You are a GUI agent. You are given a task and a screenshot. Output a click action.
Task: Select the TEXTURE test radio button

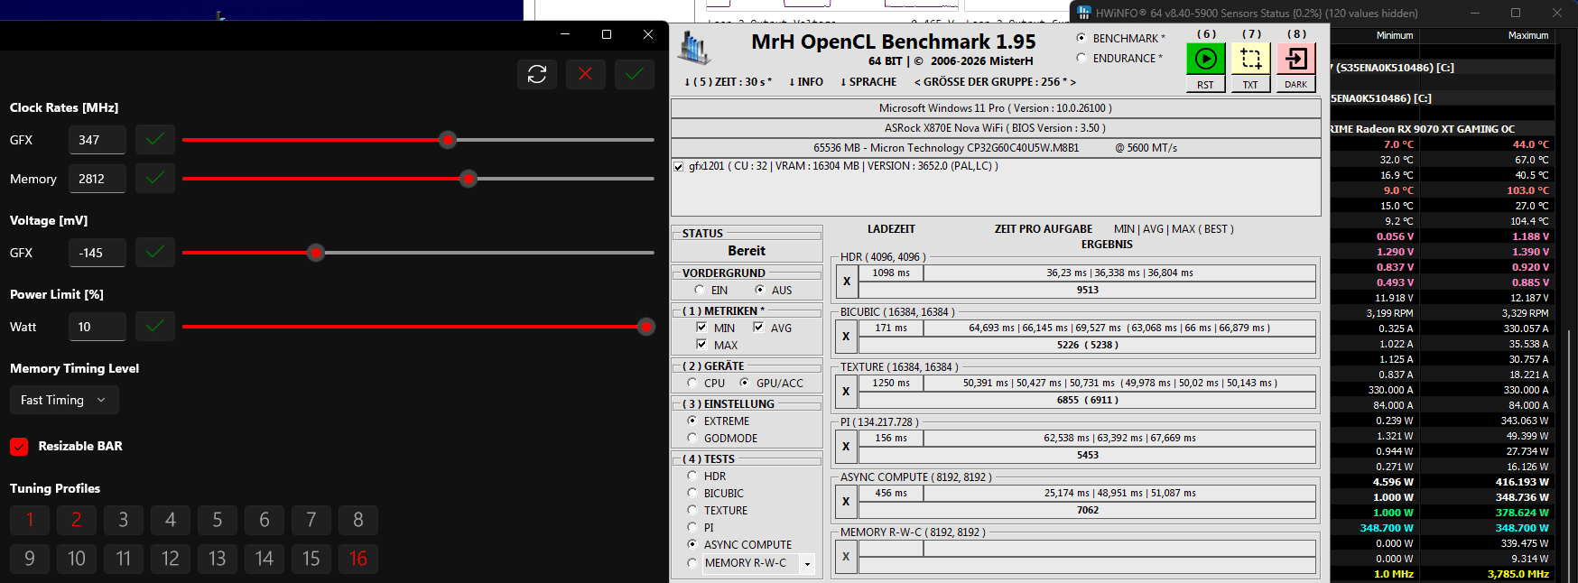(692, 510)
